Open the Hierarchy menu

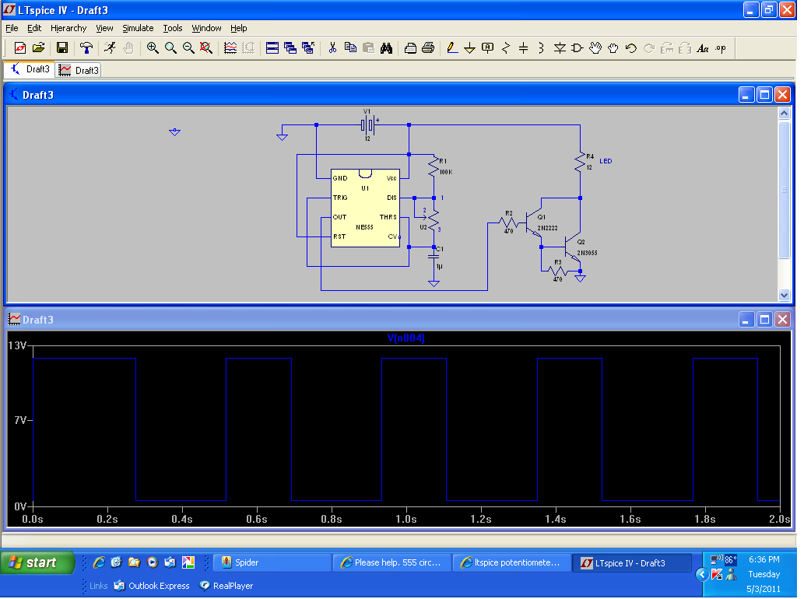point(68,28)
